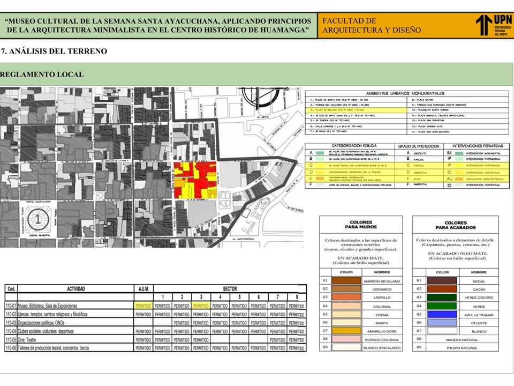Viewport: 514px width, 386px height.
Task: Click the 'Cod.' table column header
Action: tap(11, 289)
